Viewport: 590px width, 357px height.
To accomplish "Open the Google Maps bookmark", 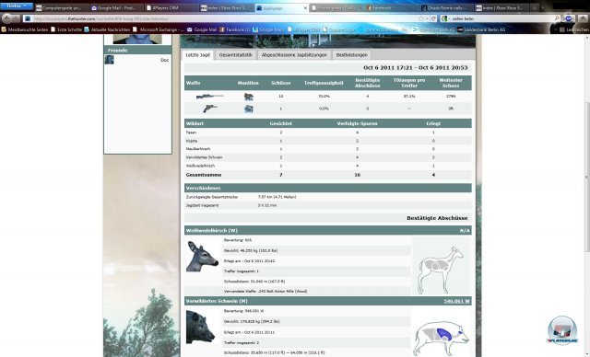I will coord(269,29).
